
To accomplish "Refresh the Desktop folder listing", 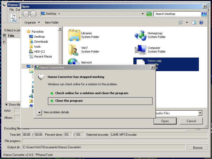I will pyautogui.click(x=149, y=14).
